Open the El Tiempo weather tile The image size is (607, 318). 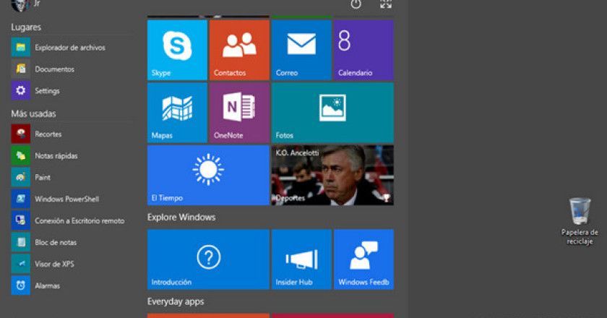208,175
